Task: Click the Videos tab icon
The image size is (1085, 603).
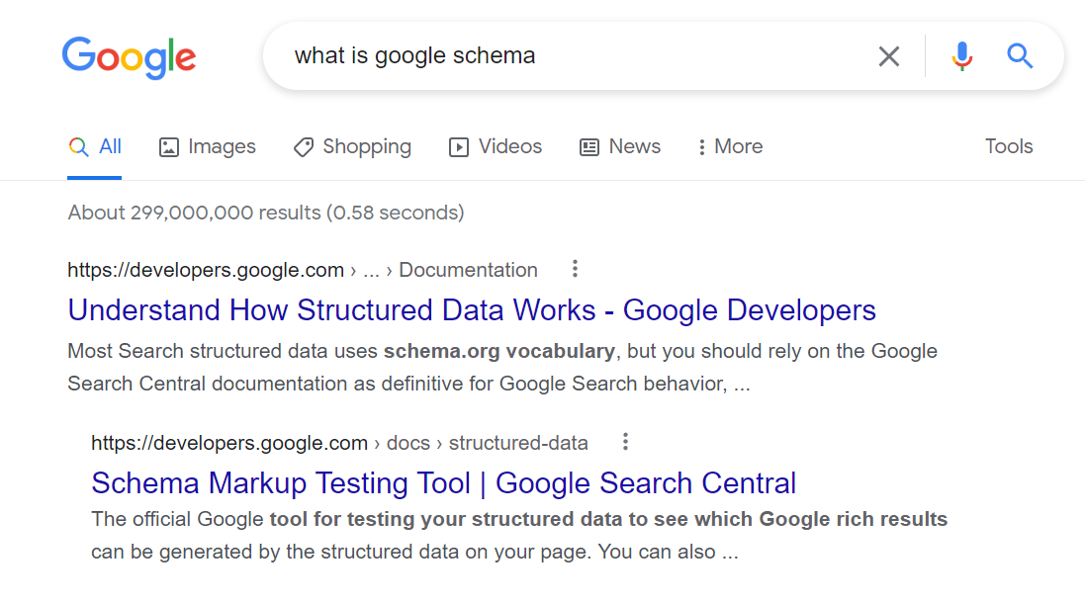Action: 459,145
